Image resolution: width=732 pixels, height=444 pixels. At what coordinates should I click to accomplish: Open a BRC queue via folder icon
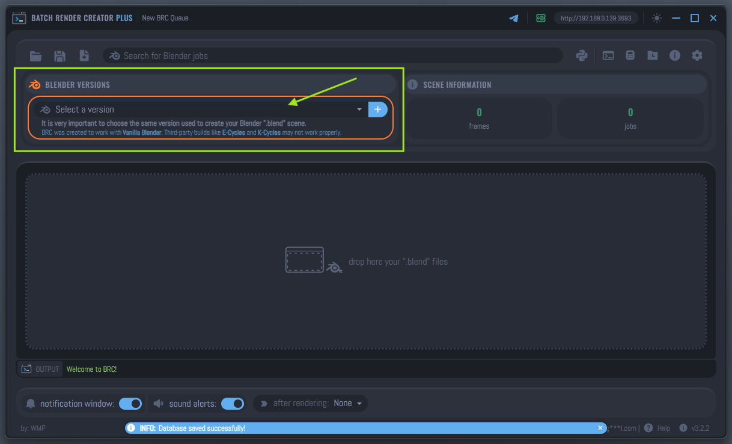(x=36, y=56)
